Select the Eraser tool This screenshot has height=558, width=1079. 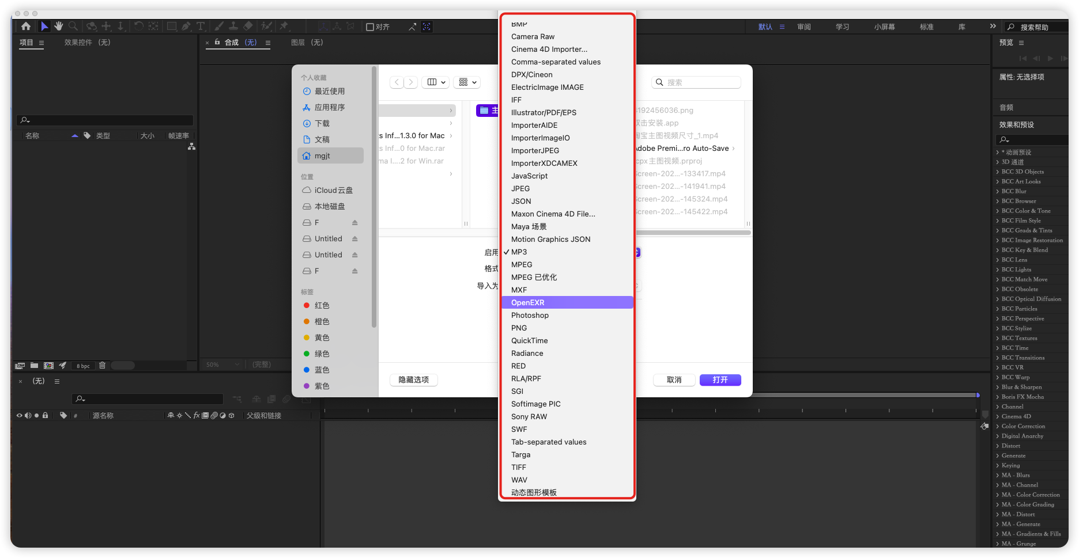pyautogui.click(x=248, y=26)
